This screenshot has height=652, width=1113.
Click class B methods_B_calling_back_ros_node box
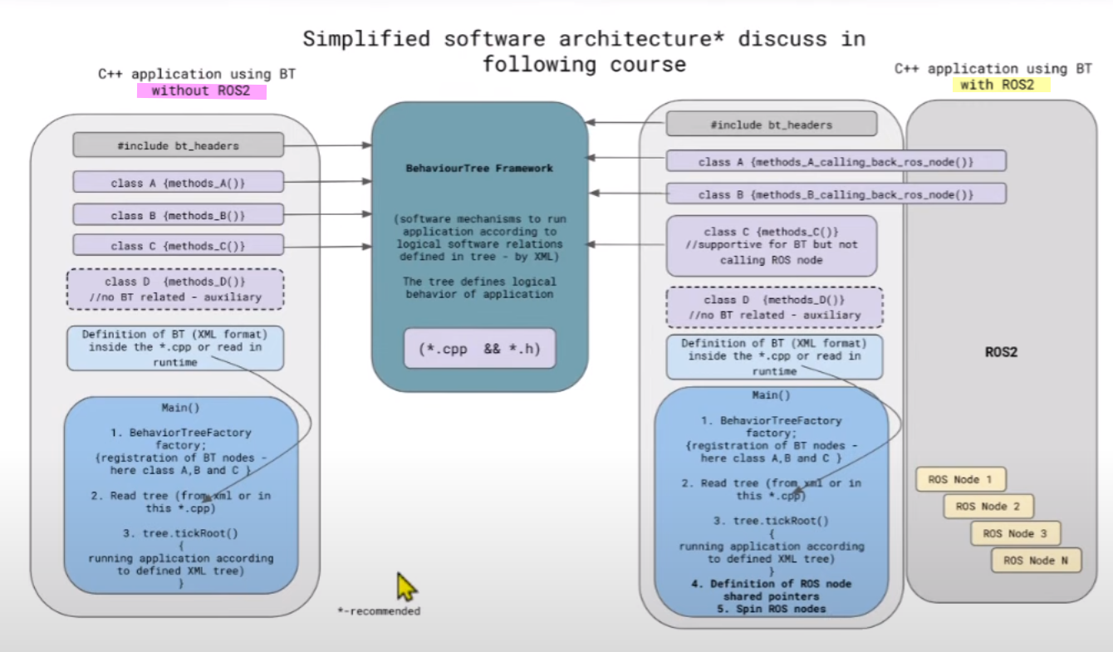click(x=836, y=194)
